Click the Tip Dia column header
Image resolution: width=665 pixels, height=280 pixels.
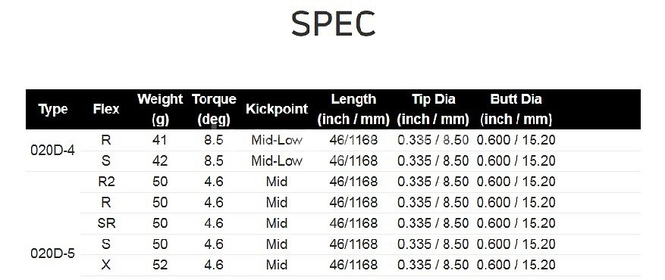pos(433,109)
